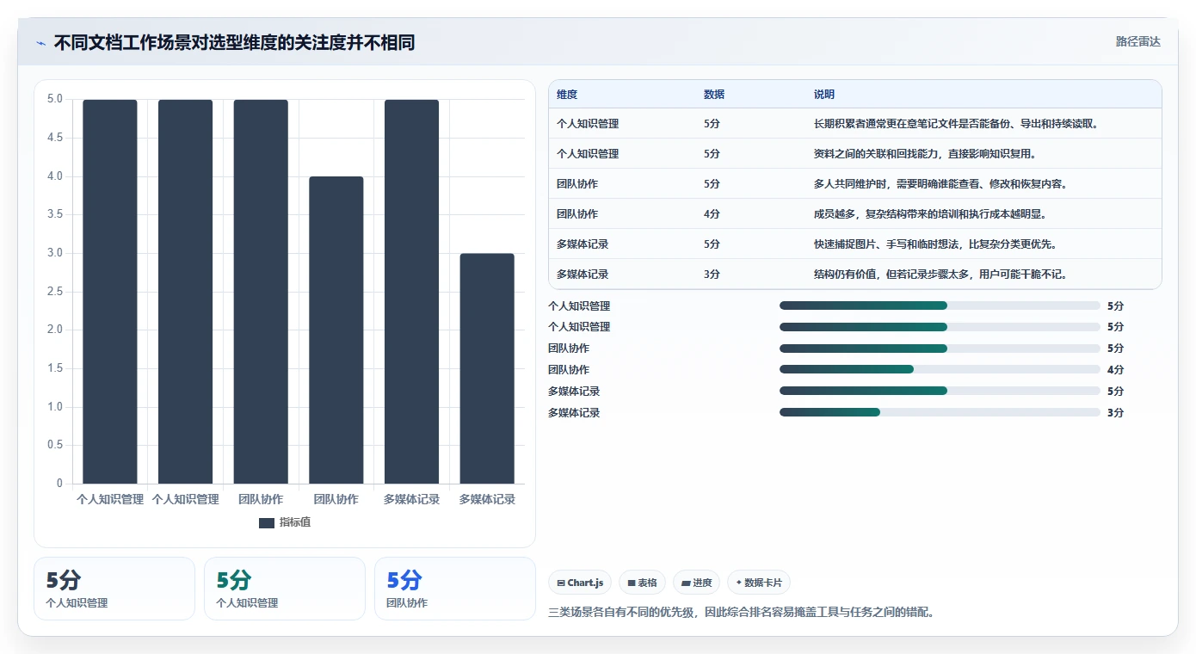1196x654 pixels.
Task: Click the square icon inside the 表格 tag
Action: pos(632,583)
